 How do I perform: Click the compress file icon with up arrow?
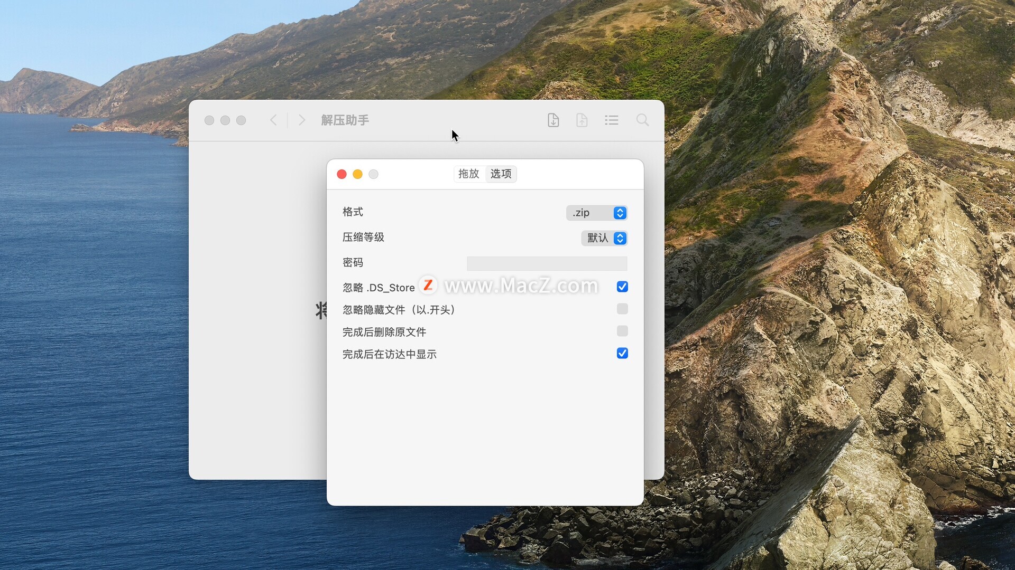pos(582,120)
